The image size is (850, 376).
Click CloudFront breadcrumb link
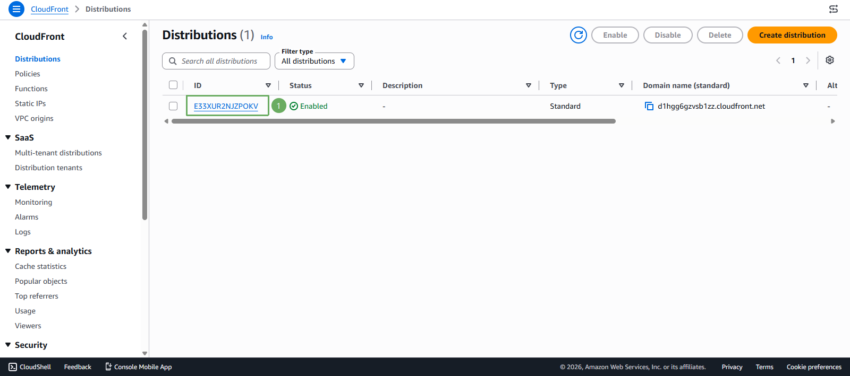[x=49, y=9]
